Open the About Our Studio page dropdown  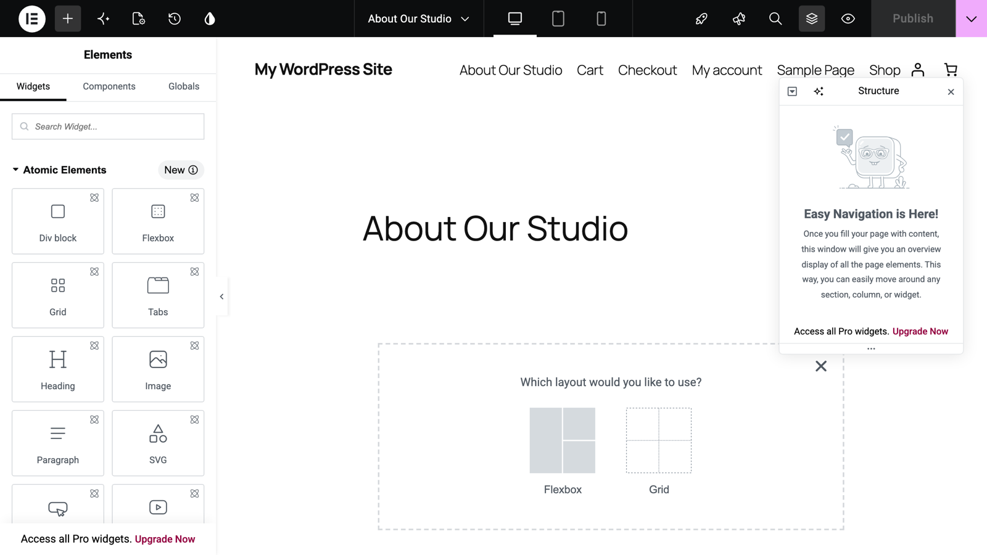click(418, 18)
